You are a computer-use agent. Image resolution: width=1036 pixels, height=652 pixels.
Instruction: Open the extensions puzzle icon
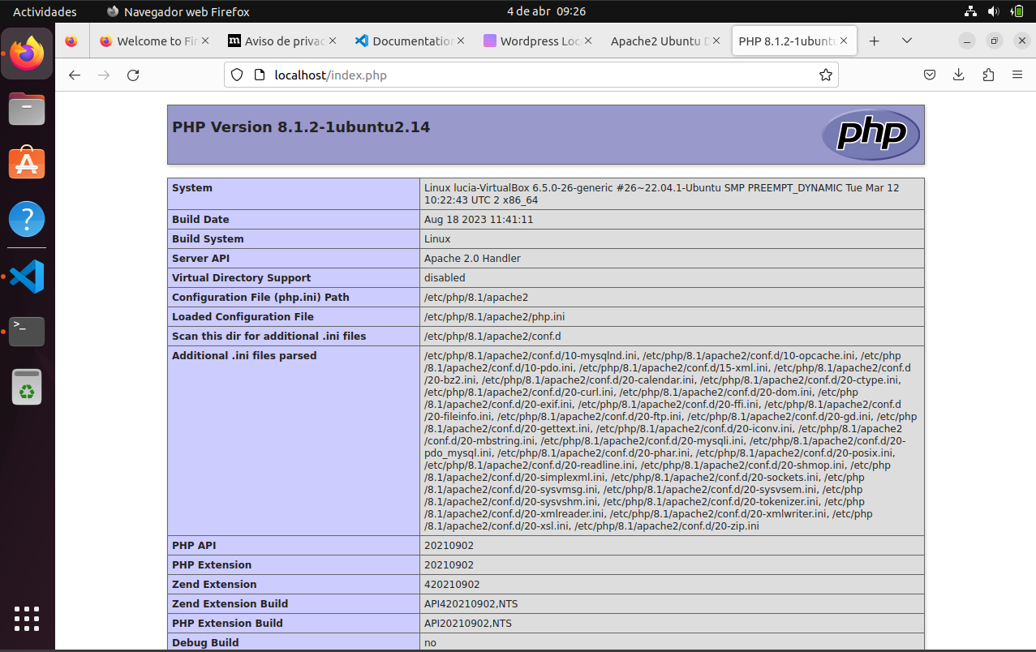click(987, 75)
